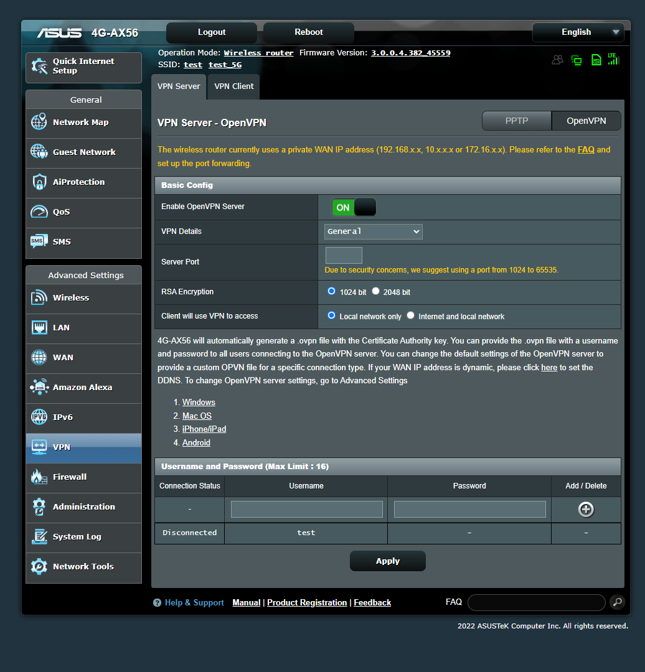
Task: Click the Network Map globe icon
Action: click(39, 122)
